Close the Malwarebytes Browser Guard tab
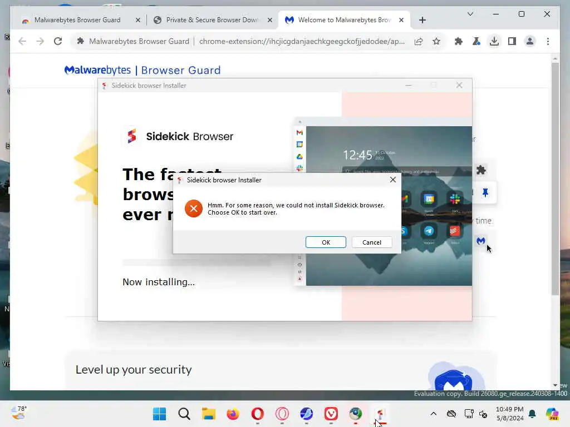Screen dimensions: 570x427 [x=138, y=20]
